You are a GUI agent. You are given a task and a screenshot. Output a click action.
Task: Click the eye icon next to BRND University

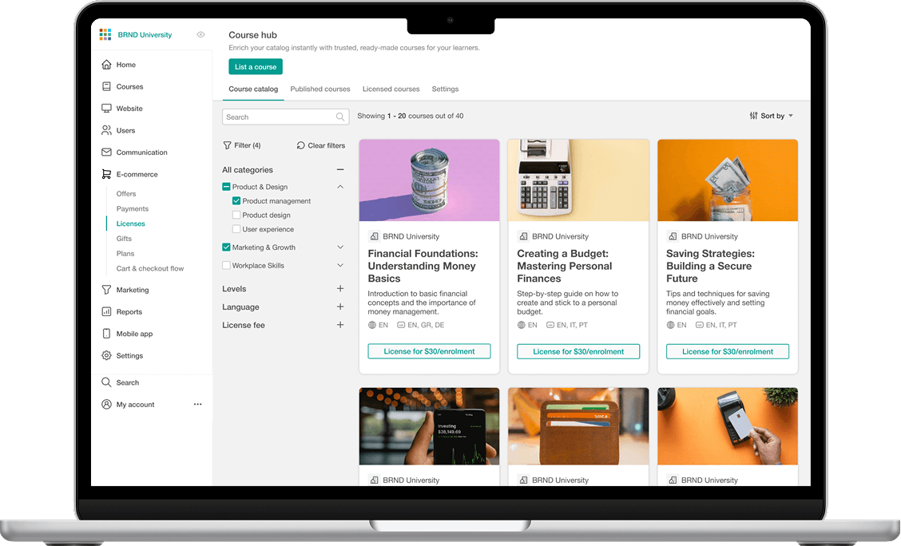[200, 34]
